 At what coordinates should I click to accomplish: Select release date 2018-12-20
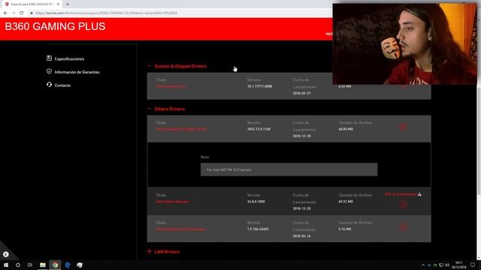point(301,208)
